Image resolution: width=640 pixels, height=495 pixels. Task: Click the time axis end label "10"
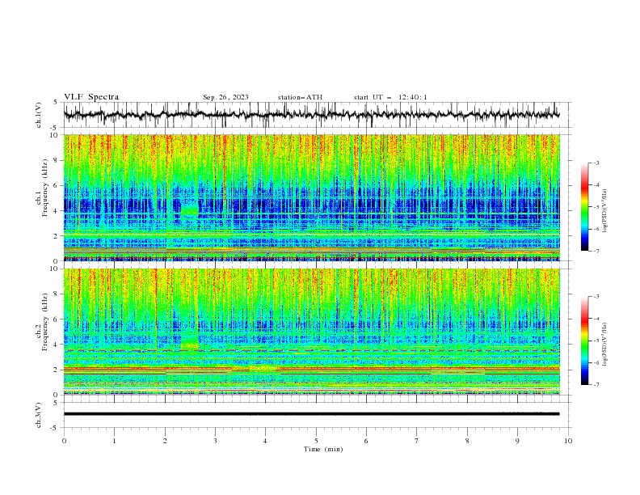568,441
